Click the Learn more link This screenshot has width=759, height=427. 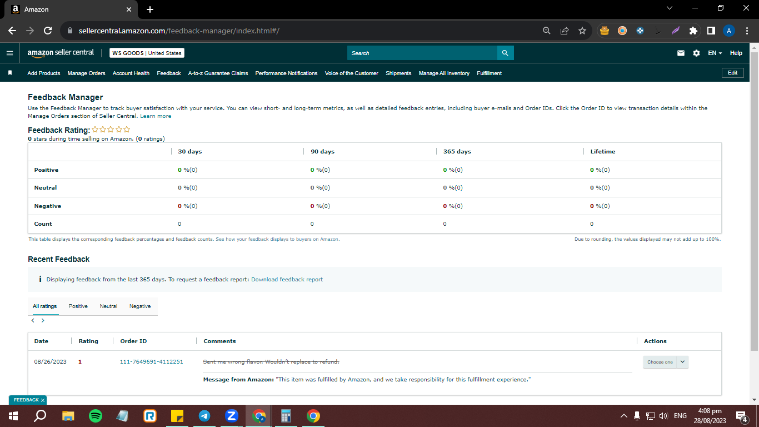coord(156,116)
